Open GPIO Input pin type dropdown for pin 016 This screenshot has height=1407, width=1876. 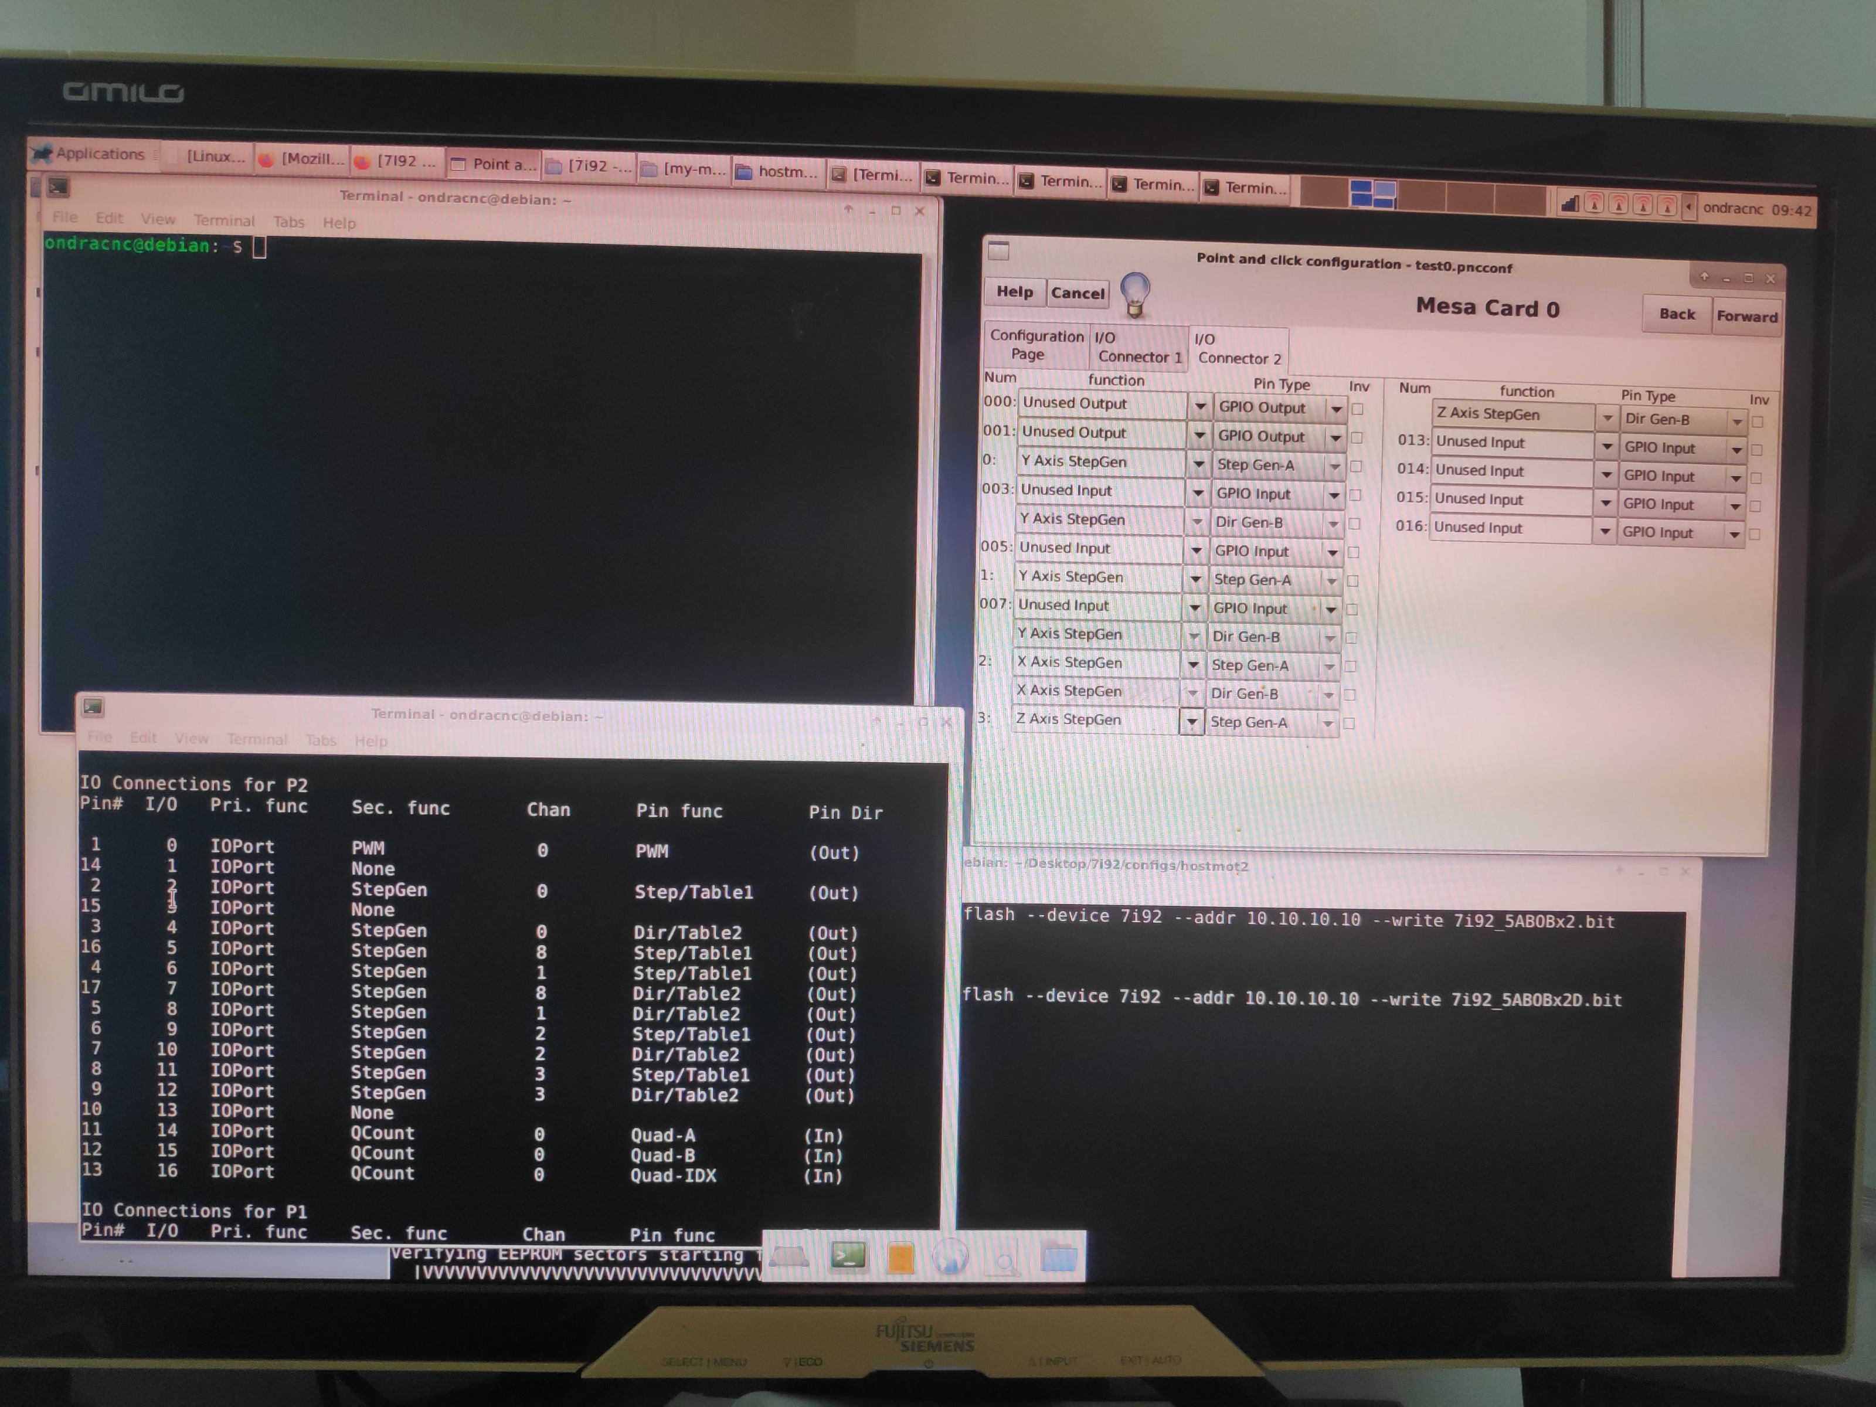click(x=1734, y=534)
